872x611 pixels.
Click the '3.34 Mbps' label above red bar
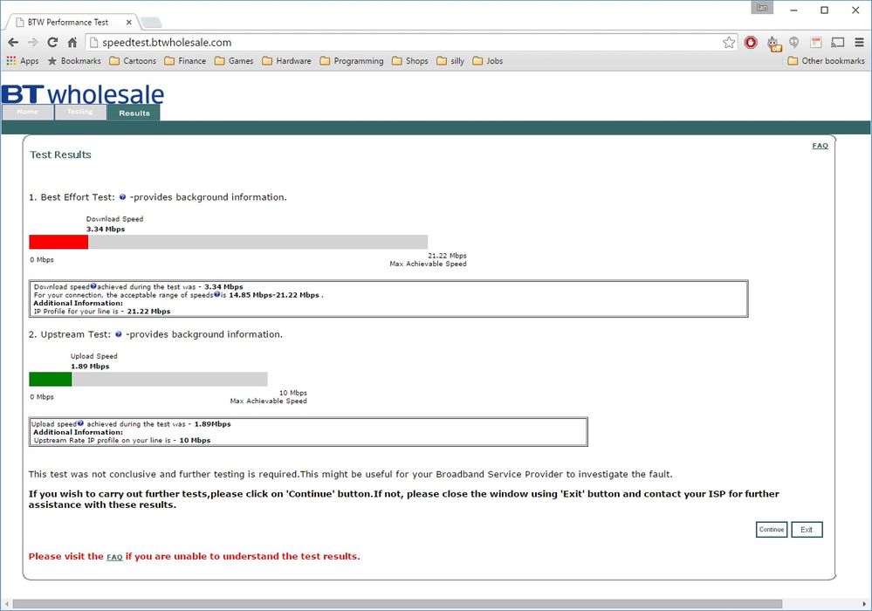(106, 229)
